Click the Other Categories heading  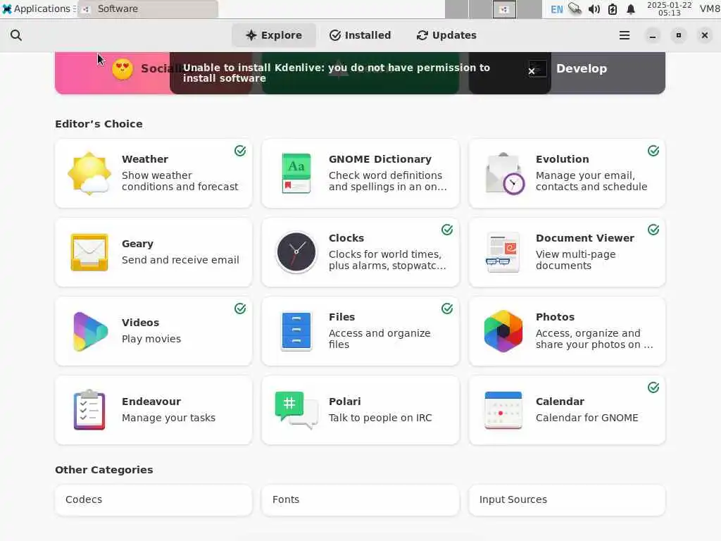(x=104, y=470)
